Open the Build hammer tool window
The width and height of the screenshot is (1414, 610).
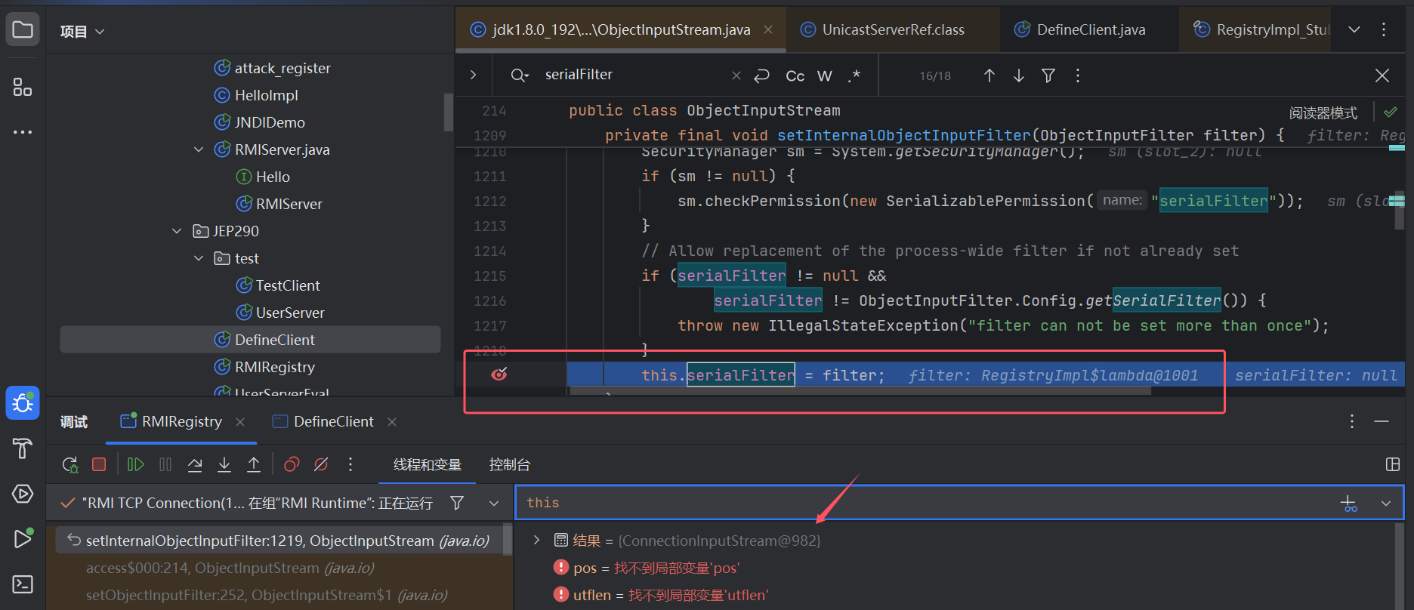23,448
